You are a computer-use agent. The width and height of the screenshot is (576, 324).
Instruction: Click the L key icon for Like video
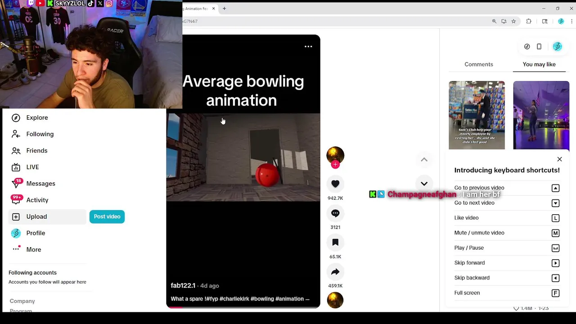(555, 218)
